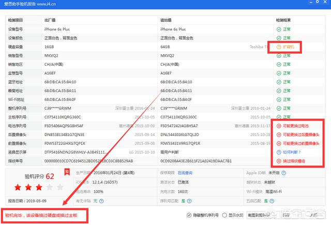
Task: Select the factory capacity 16GB cell
Action: coord(49,47)
